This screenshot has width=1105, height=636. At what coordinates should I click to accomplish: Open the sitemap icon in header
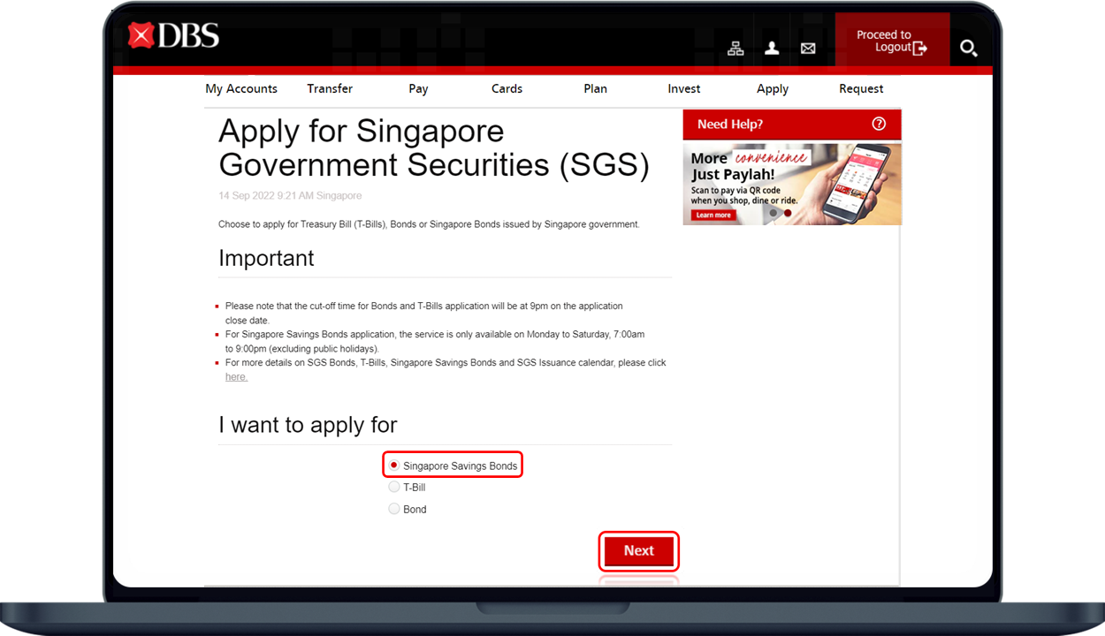(735, 49)
